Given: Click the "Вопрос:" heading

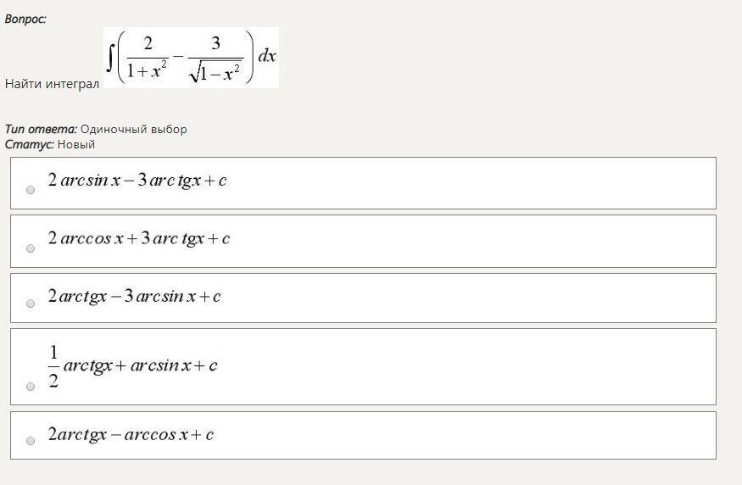Looking at the screenshot, I should (25, 19).
